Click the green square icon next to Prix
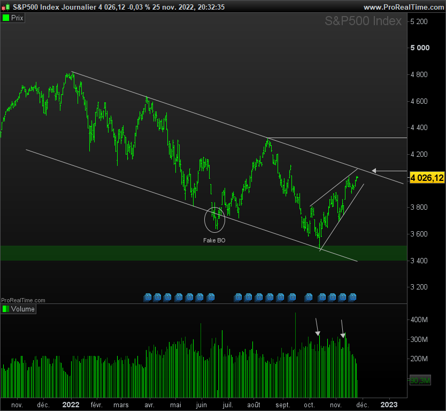 (x=6, y=18)
